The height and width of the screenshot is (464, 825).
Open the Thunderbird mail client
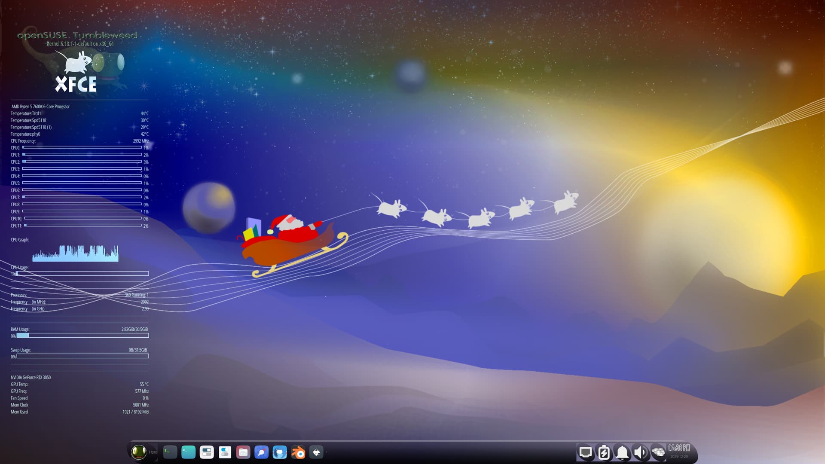pos(280,452)
